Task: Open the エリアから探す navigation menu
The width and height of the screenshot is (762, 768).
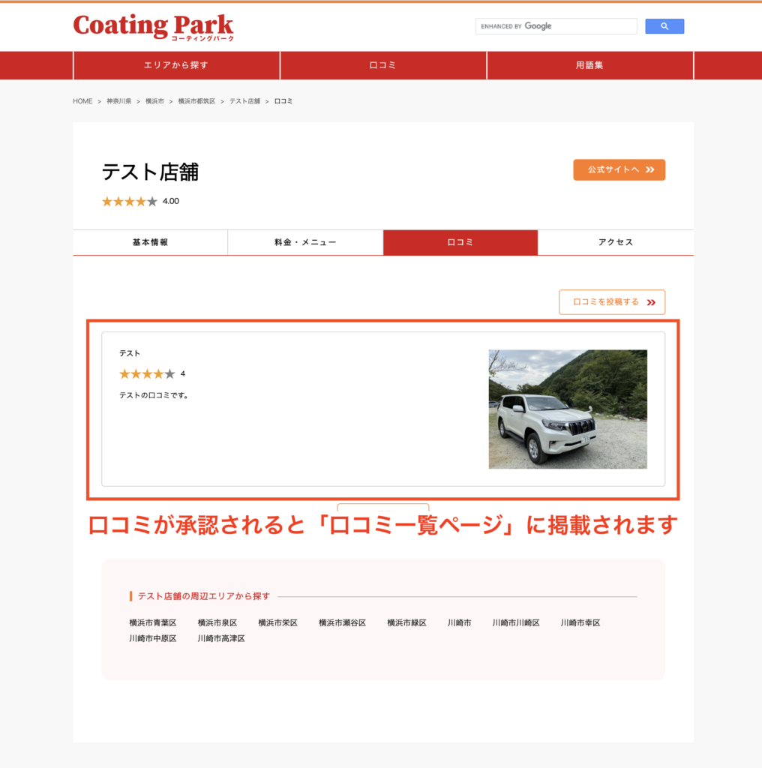Action: coord(176,65)
